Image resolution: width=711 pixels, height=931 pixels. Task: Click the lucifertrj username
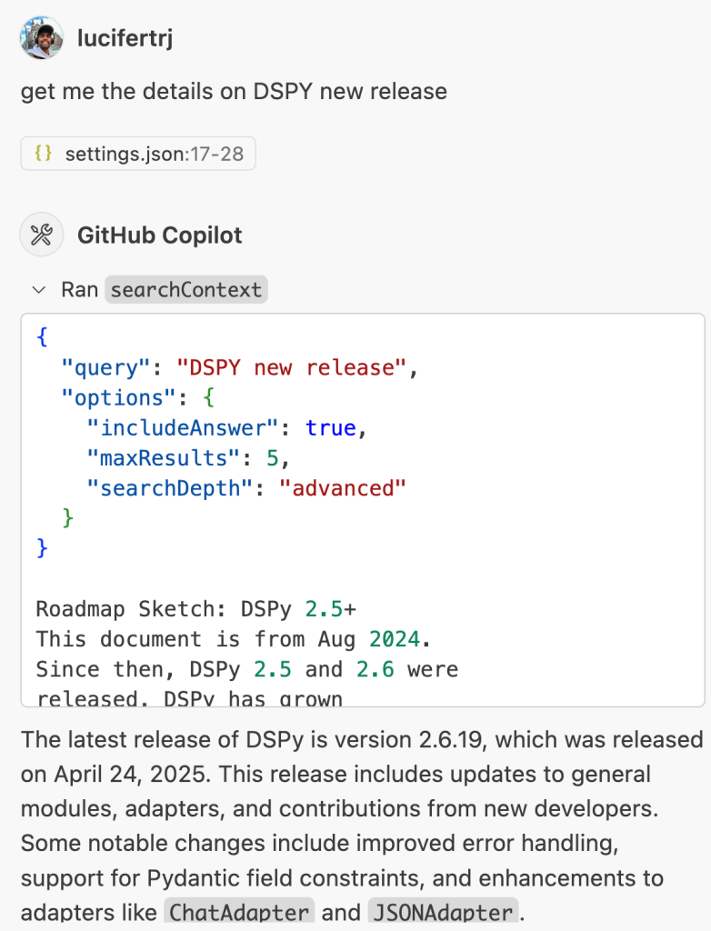125,38
